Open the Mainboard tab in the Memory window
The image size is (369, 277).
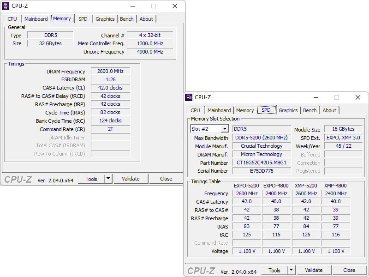tap(36, 19)
